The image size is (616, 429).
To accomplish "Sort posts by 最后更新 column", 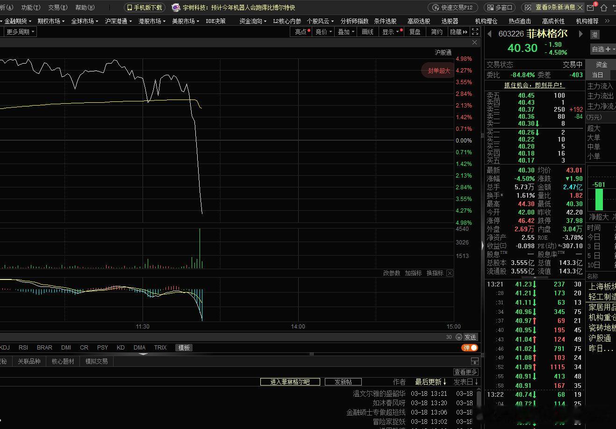I will pos(430,382).
